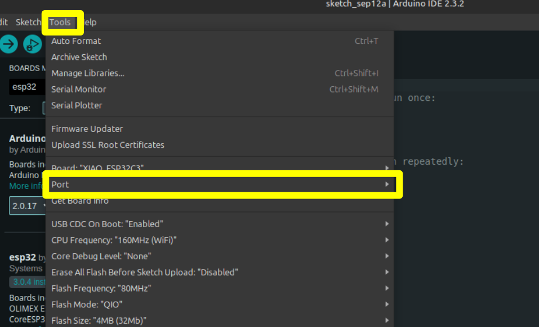Select Firmware Updater option
The image size is (539, 327).
click(x=87, y=129)
